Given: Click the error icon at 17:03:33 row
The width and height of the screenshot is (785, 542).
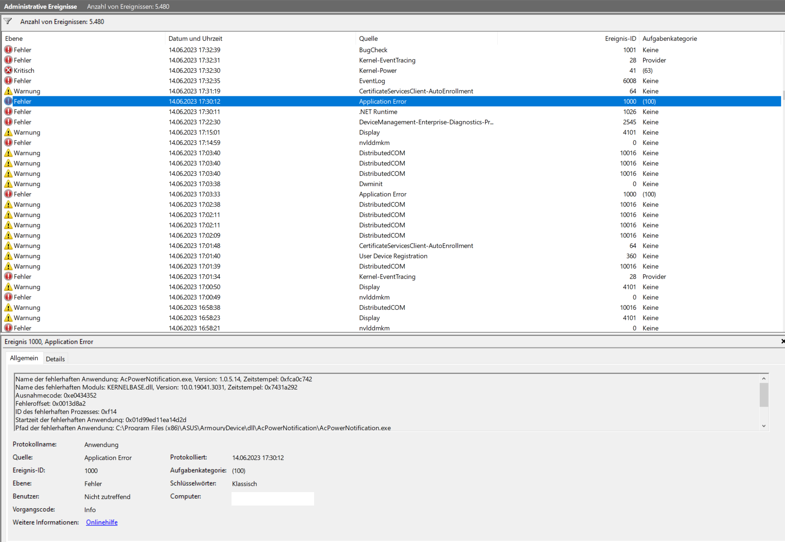Looking at the screenshot, I should (8, 194).
